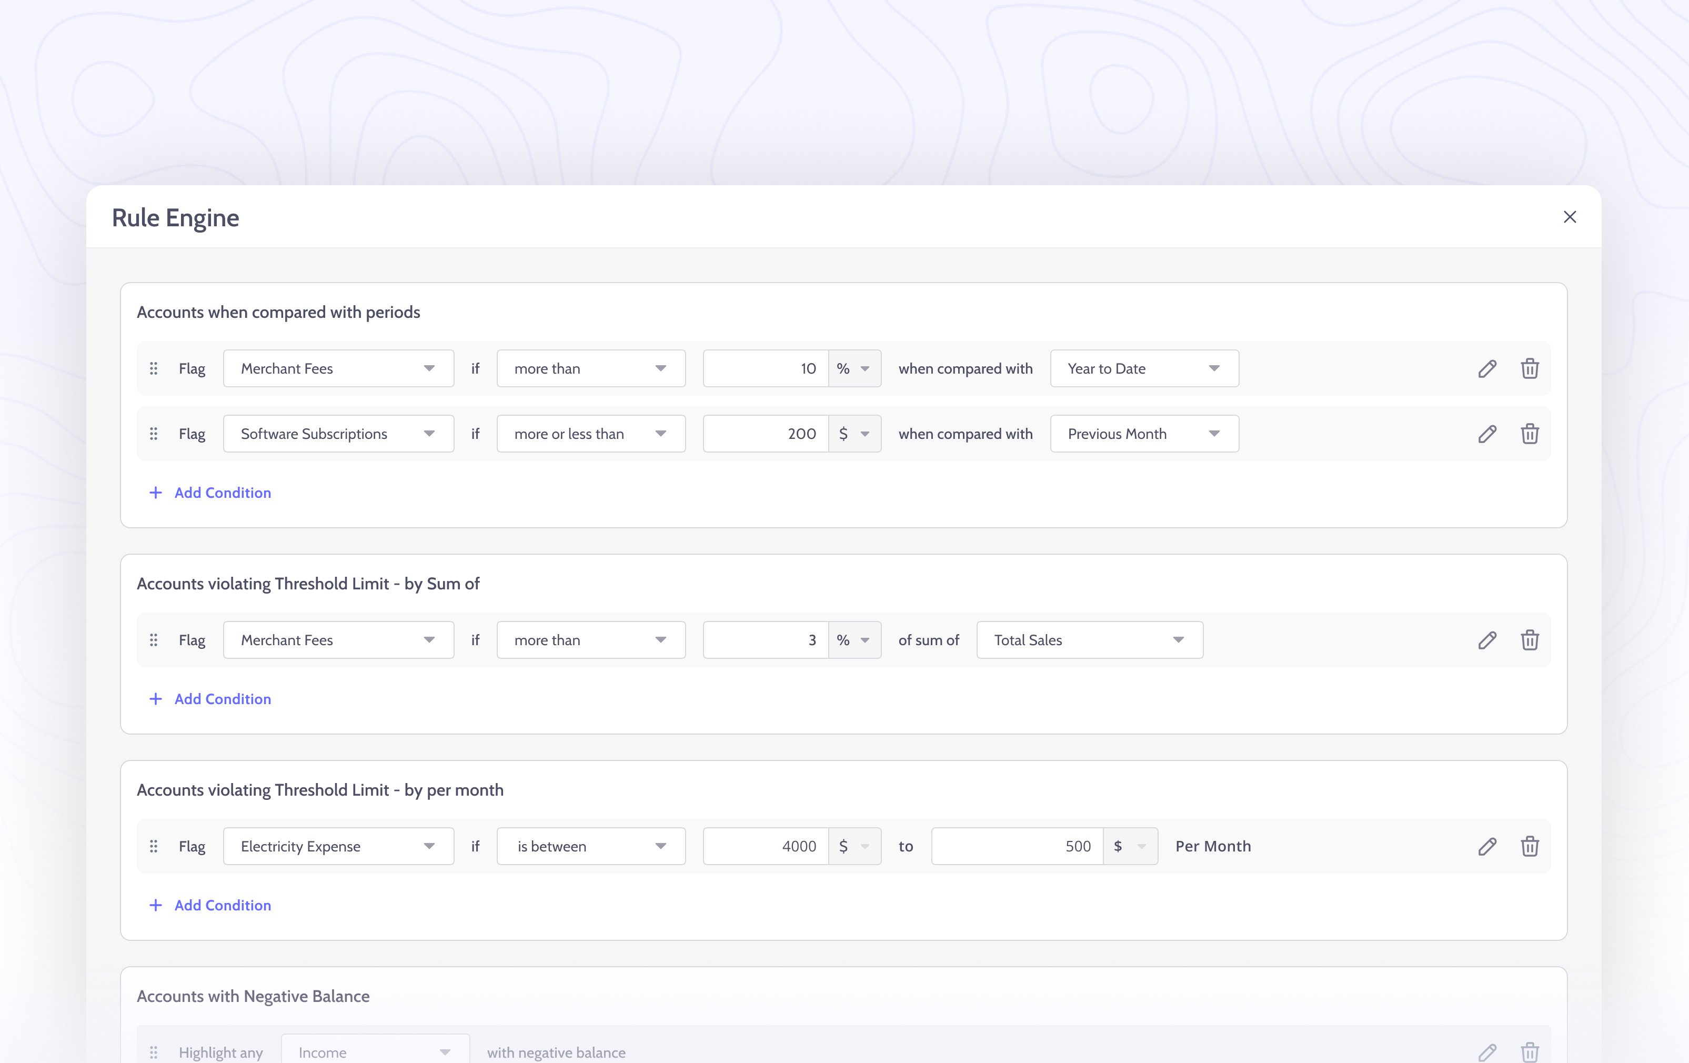This screenshot has height=1063, width=1689.
Task: Open the 'is between' operator dropdown
Action: click(x=590, y=846)
